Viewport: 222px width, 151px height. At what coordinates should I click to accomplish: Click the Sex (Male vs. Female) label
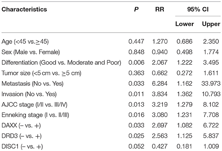[x=31, y=52]
